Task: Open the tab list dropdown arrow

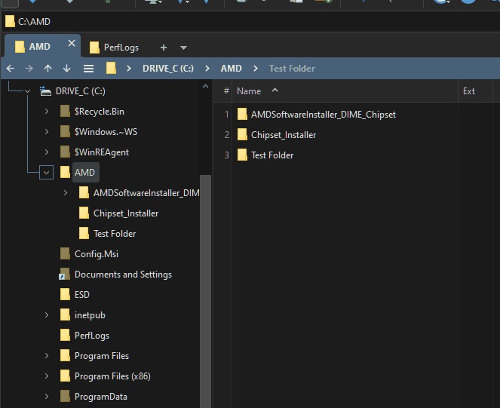Action: click(183, 48)
